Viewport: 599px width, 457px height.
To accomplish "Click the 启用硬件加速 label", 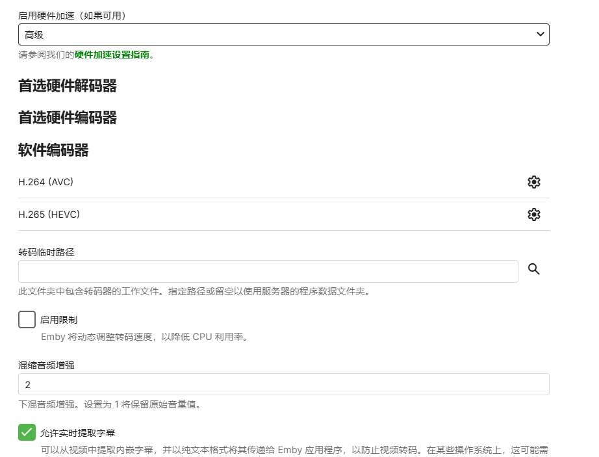I will click(x=72, y=16).
